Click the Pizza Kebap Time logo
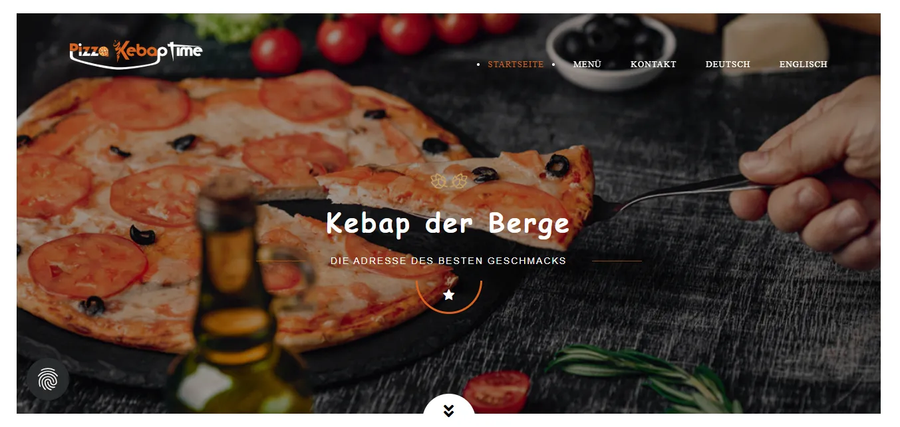 tap(136, 54)
